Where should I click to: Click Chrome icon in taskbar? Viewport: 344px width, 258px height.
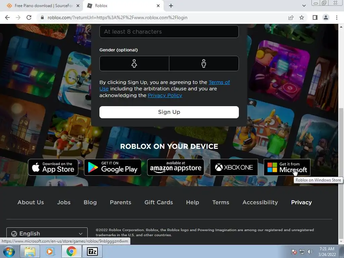point(71,251)
